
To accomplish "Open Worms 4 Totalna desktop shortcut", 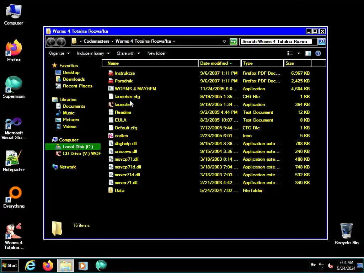I will pyautogui.click(x=14, y=236).
